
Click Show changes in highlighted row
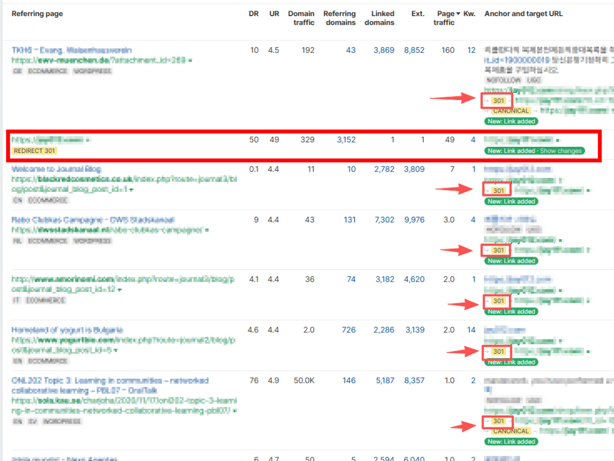(561, 151)
